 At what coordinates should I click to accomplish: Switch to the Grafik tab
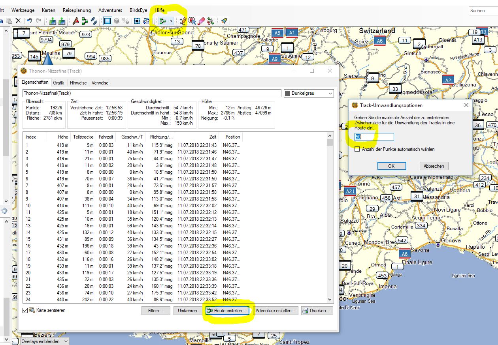coord(58,83)
